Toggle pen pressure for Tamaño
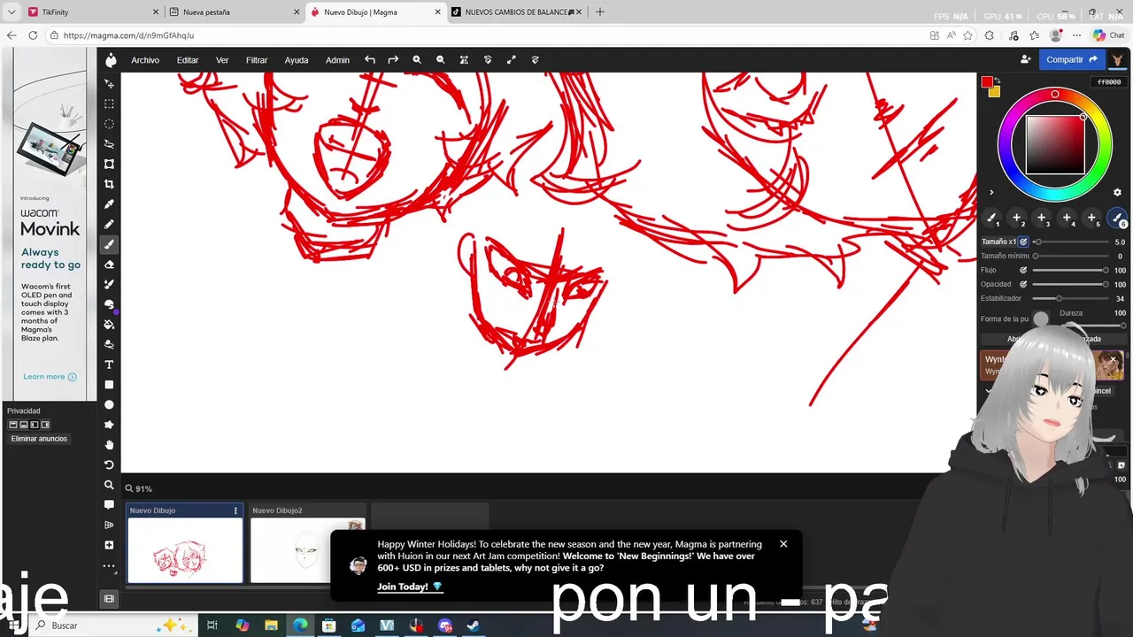Image resolution: width=1133 pixels, height=637 pixels. pyautogui.click(x=1023, y=242)
